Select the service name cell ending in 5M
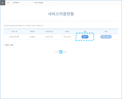The width and height of the screenshot is (122, 99). click(x=14, y=37)
